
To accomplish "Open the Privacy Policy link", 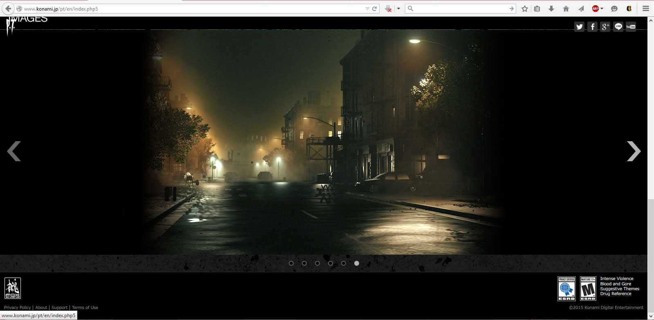I will (17, 307).
